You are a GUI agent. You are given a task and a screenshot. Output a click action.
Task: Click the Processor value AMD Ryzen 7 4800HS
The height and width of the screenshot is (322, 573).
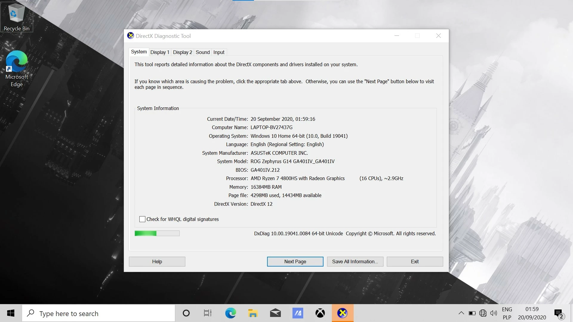[298, 178]
